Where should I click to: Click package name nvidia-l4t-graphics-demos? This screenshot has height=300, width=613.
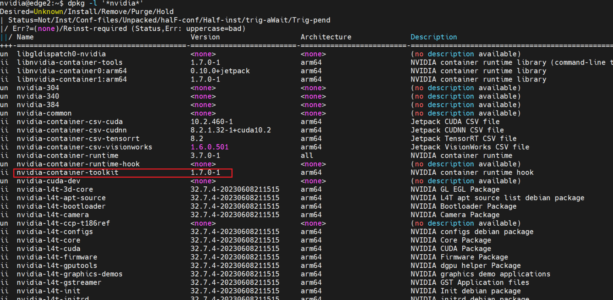[69, 274]
